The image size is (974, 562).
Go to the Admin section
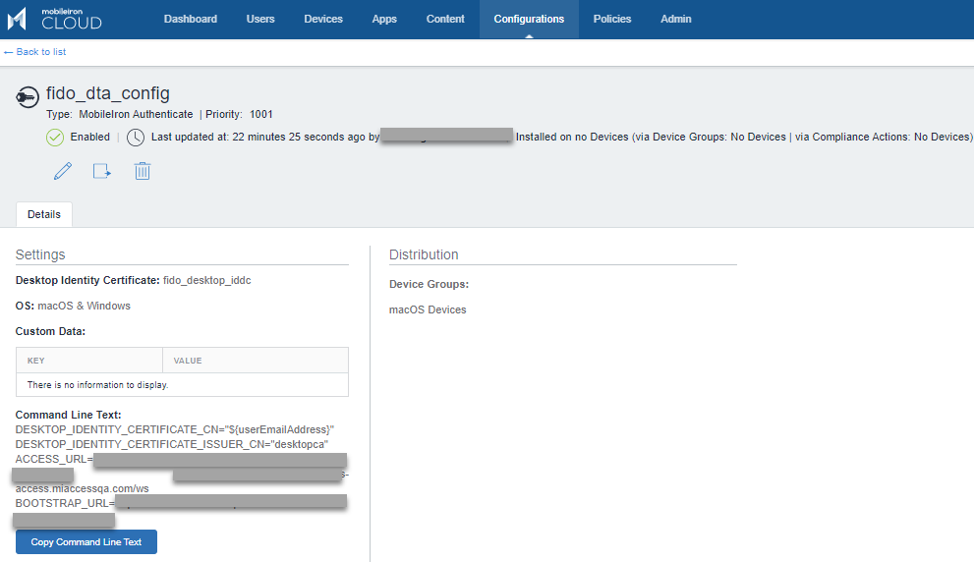(x=676, y=20)
